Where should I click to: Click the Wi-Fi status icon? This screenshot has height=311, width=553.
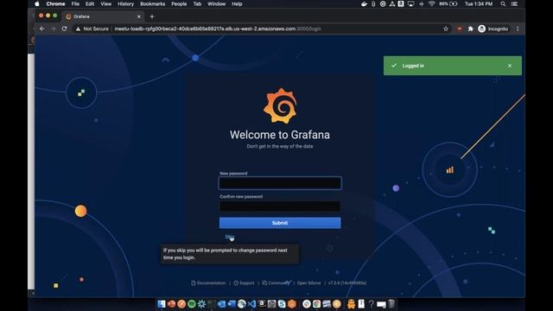coord(432,3)
